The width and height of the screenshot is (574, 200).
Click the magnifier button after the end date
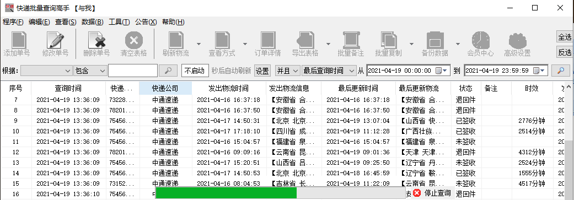(x=560, y=71)
